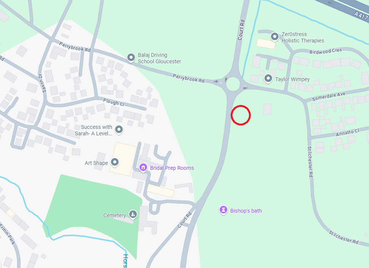Click the Bishop's bath text label

coord(246,211)
